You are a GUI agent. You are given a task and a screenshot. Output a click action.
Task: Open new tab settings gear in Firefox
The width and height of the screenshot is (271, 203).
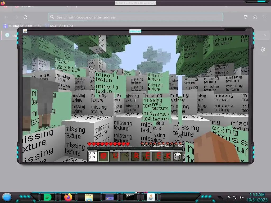(263, 49)
